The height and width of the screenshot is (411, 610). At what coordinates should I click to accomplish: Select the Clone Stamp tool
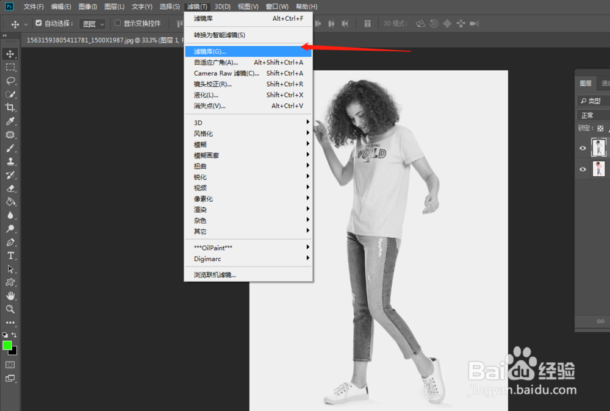[x=10, y=162]
